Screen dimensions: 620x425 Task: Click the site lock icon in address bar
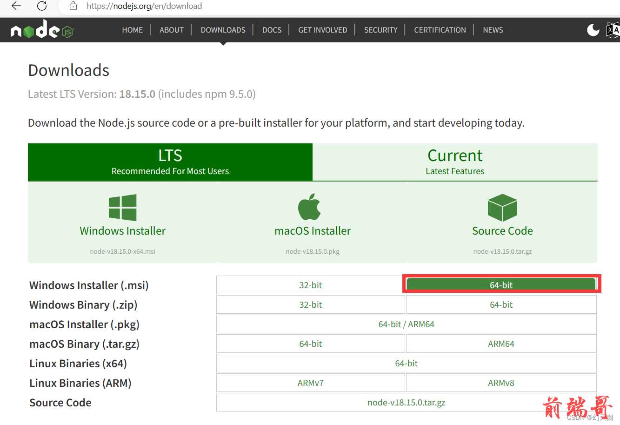pyautogui.click(x=73, y=6)
